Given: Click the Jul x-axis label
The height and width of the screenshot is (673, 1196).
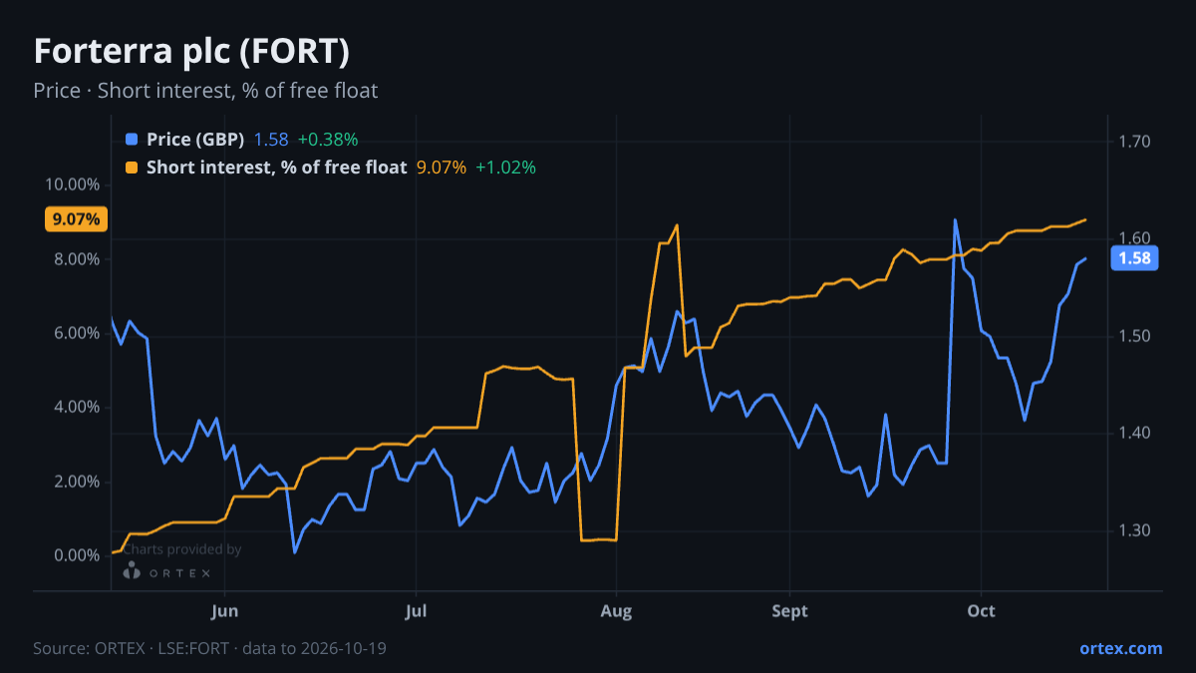Looking at the screenshot, I should click(x=417, y=611).
